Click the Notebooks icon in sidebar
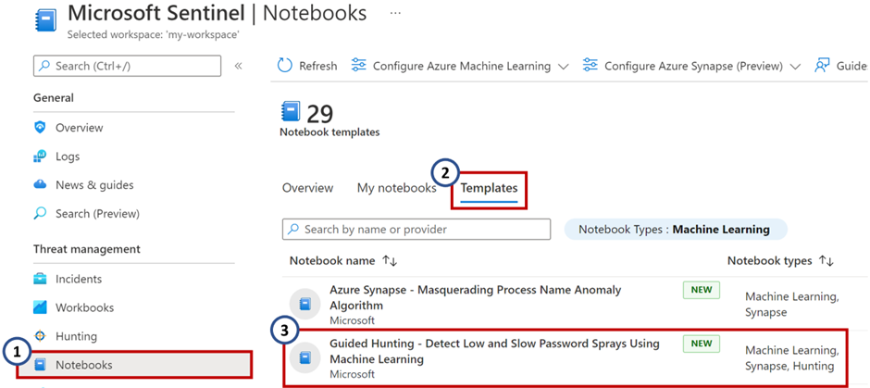Image resolution: width=870 pixels, height=388 pixels. click(40, 365)
